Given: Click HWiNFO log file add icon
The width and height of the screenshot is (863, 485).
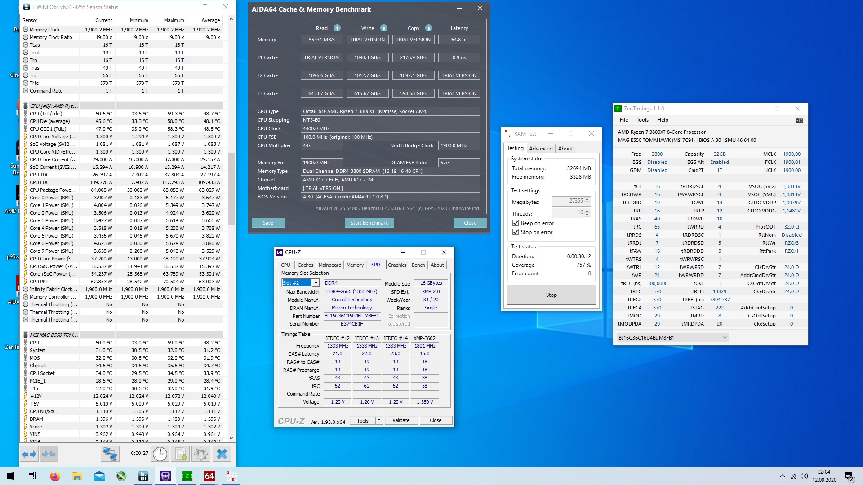Looking at the screenshot, I should coord(181,454).
